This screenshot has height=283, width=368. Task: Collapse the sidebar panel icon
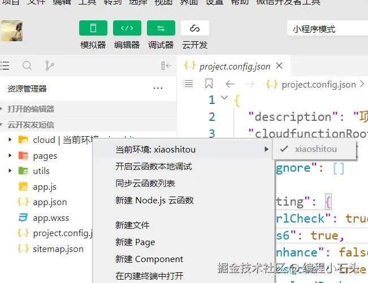166,66
